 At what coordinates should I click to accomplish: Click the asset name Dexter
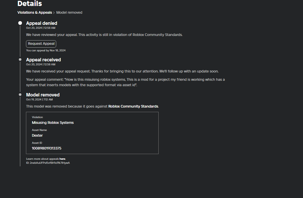tap(37, 135)
